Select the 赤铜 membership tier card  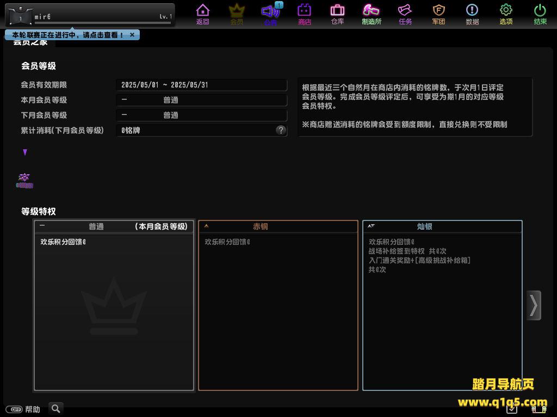(278, 305)
